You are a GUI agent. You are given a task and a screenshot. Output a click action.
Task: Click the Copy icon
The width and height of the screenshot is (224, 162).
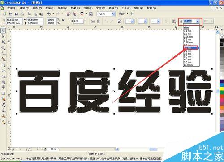coord(36,14)
